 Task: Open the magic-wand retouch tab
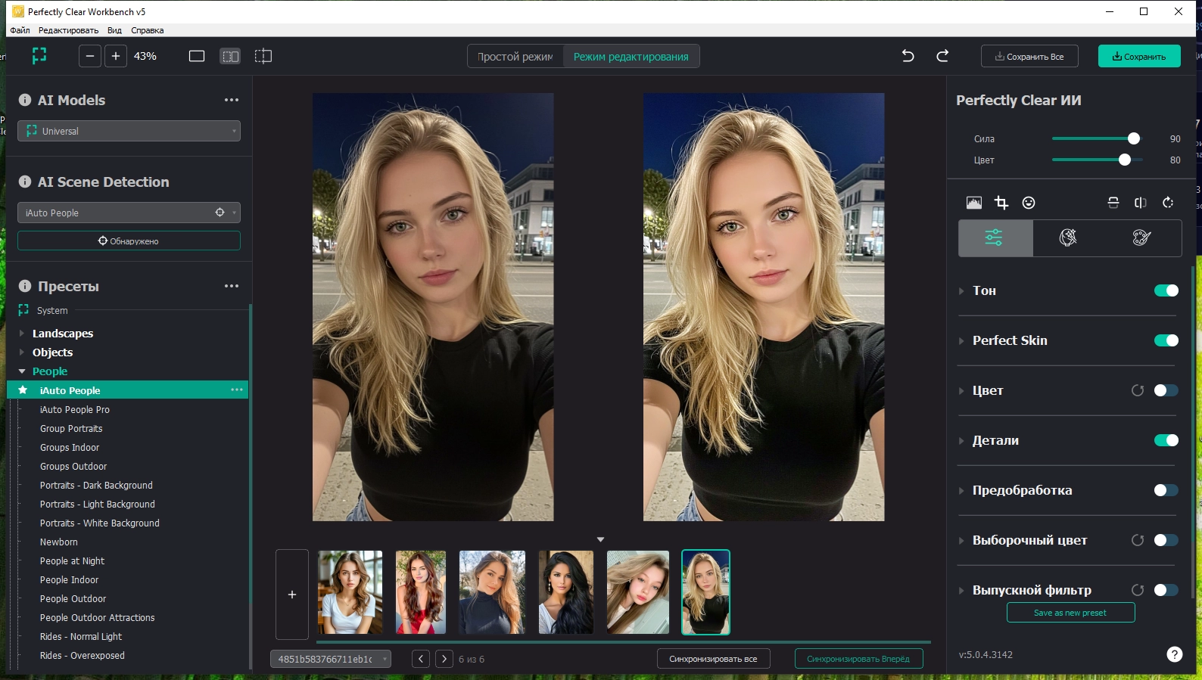pos(1068,238)
